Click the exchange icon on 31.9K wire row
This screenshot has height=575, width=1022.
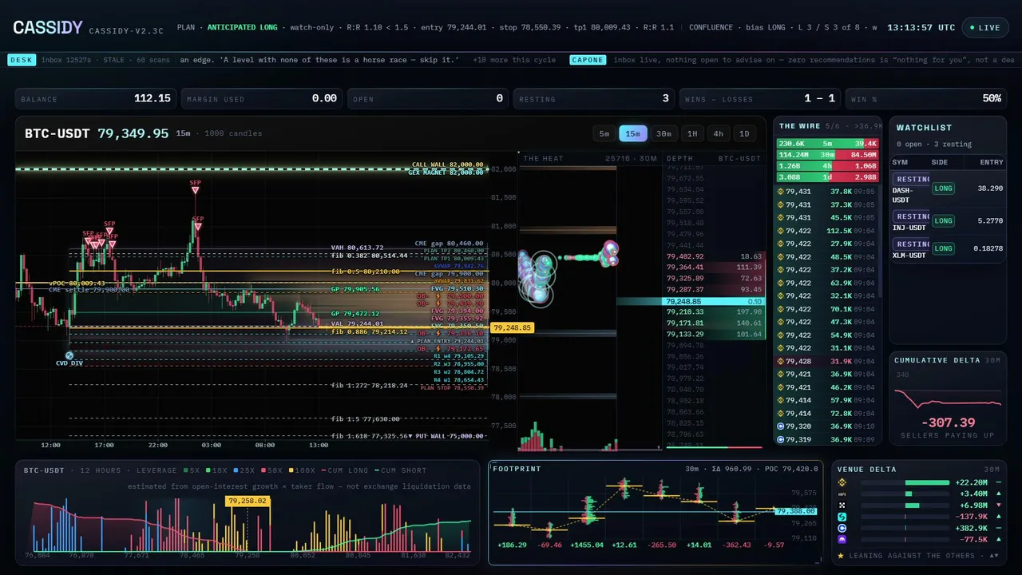point(781,361)
